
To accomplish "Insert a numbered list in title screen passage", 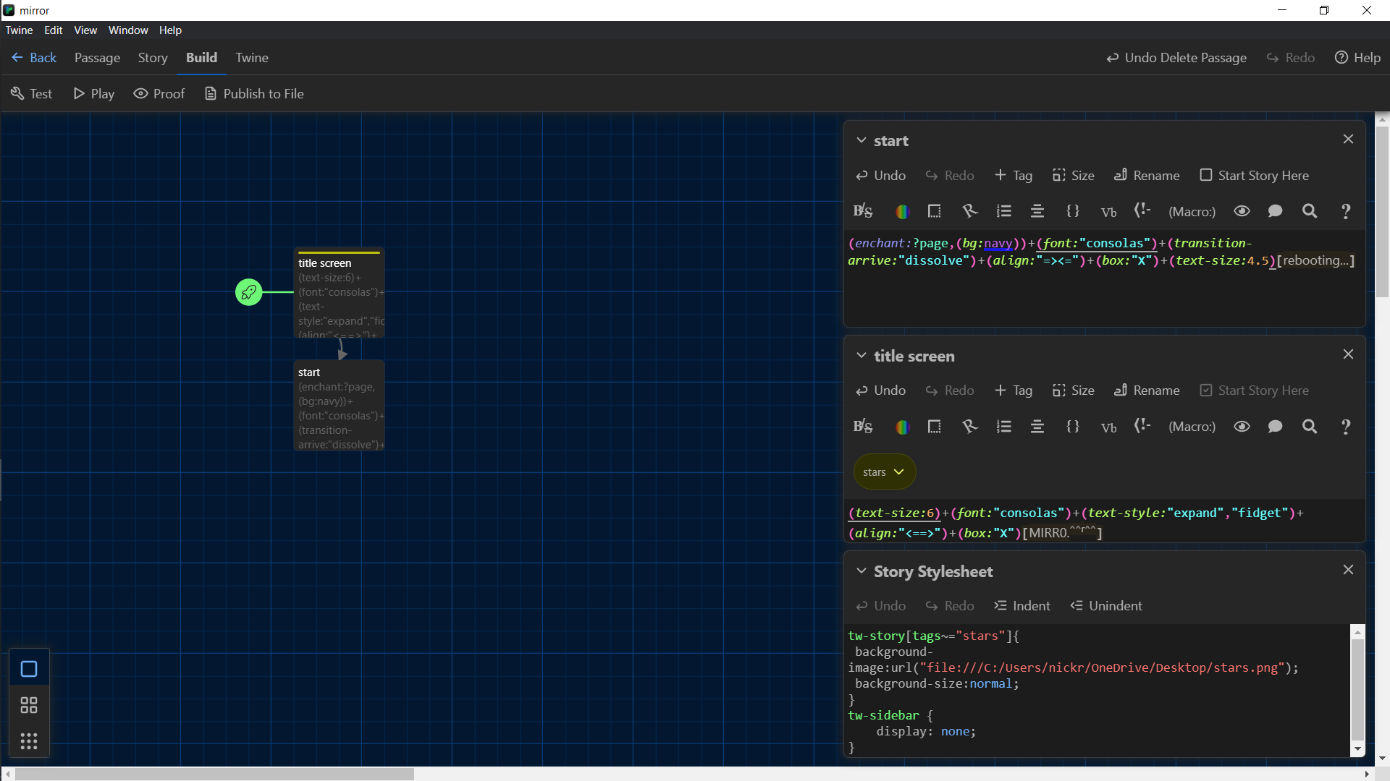I will point(1004,427).
